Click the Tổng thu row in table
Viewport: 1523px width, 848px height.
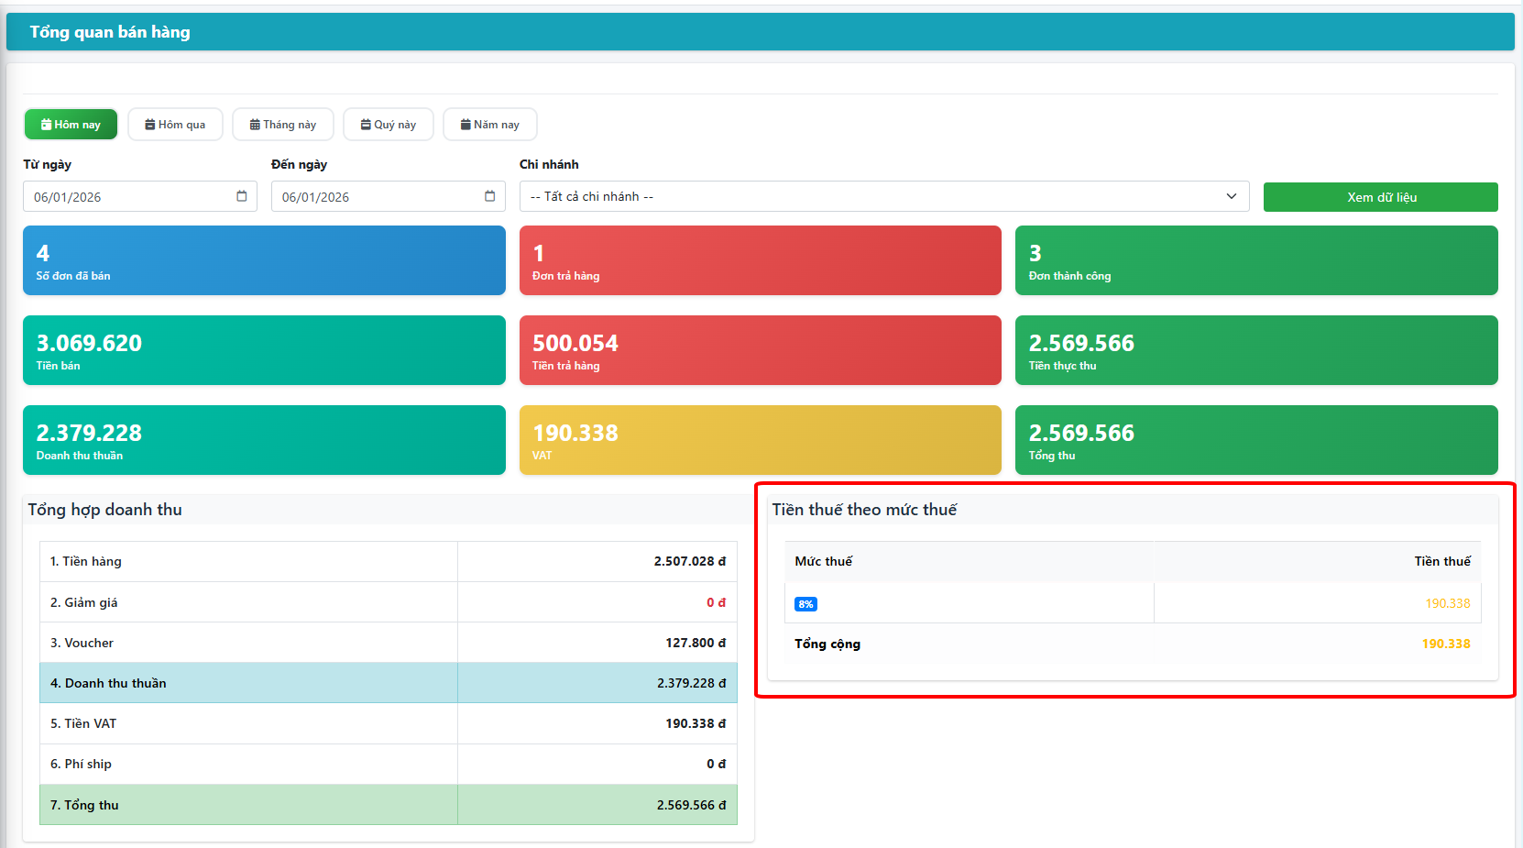(x=388, y=805)
